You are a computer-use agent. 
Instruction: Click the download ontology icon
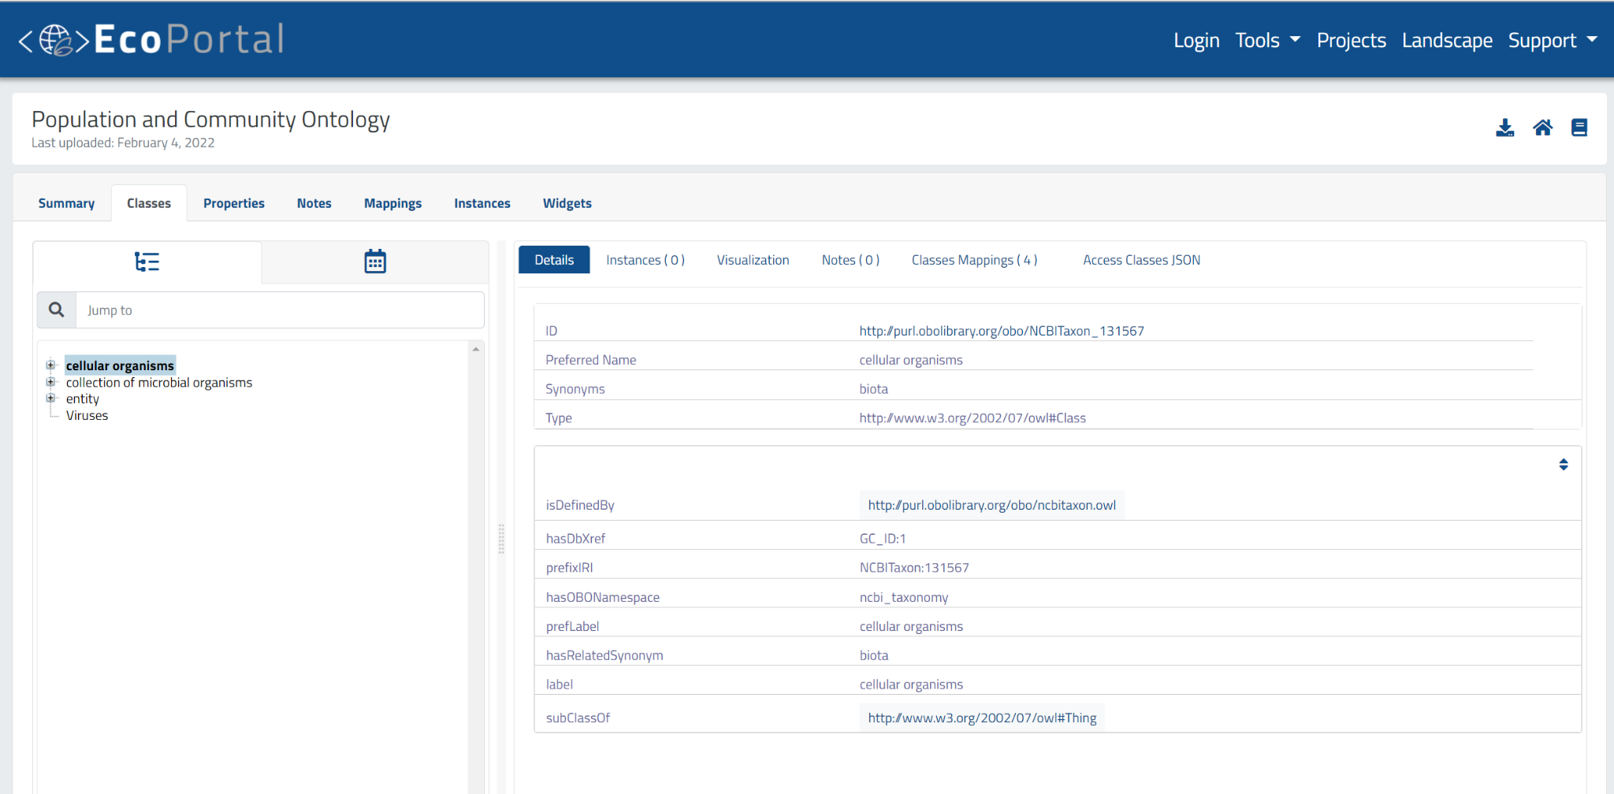pos(1504,127)
